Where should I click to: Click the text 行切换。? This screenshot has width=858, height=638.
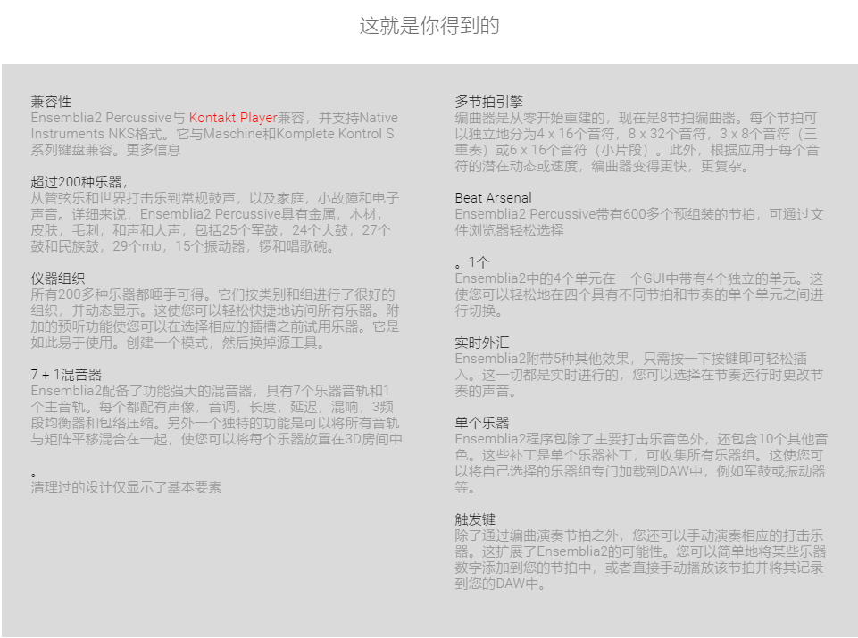point(479,311)
